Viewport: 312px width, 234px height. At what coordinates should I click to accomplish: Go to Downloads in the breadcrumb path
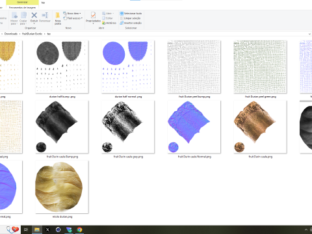(11, 34)
